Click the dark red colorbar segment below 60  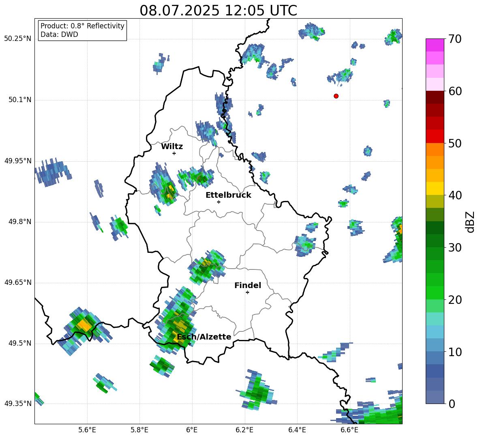click(435, 97)
